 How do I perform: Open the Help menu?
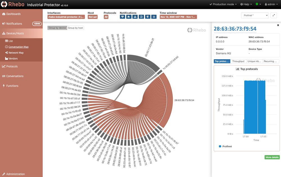click(246, 4)
